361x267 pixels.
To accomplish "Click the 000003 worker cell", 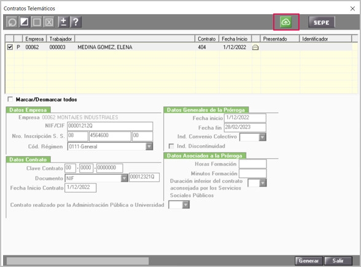I will [x=61, y=47].
